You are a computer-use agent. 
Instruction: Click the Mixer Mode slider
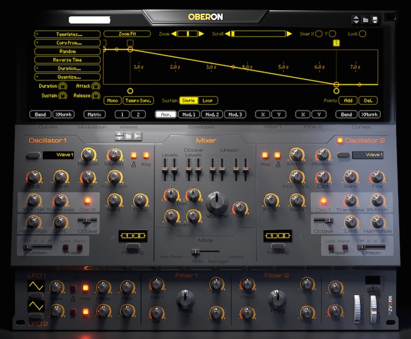206,251
